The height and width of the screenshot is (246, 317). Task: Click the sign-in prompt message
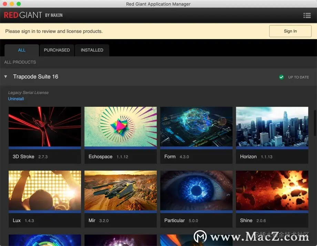(x=54, y=31)
